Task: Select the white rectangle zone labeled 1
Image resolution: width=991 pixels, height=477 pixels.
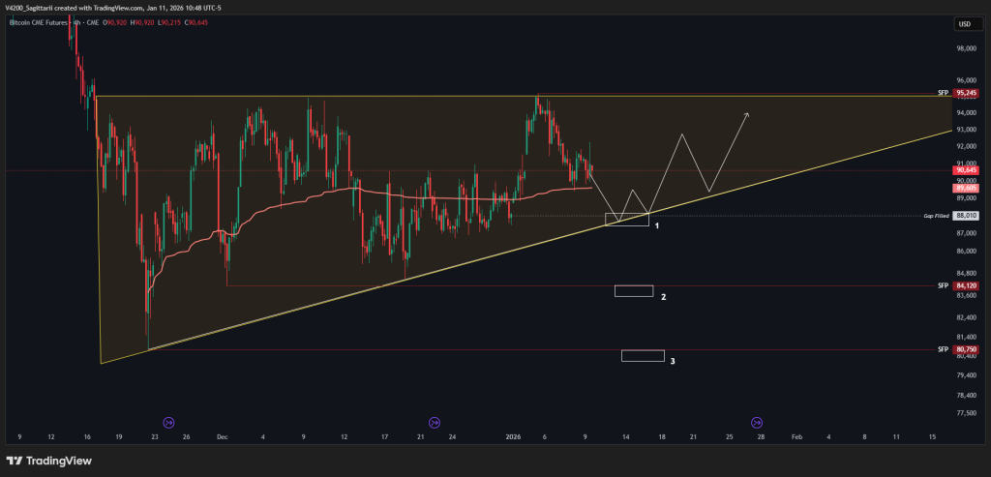Action: [627, 220]
